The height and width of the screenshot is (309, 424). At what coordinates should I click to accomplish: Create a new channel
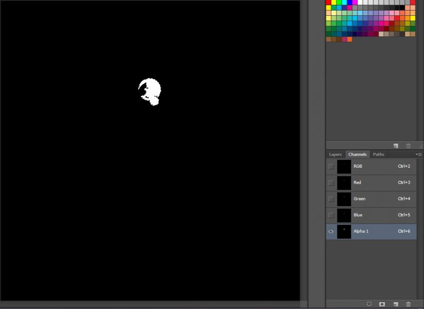395,304
